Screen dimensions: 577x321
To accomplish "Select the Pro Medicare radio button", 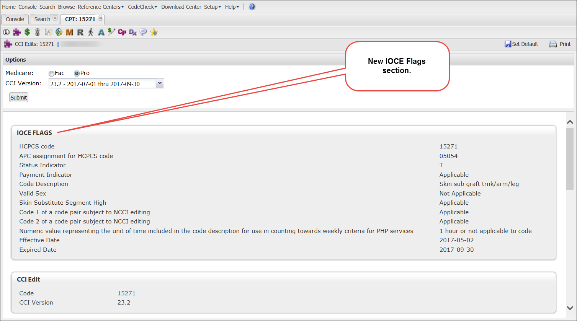I will tap(77, 73).
